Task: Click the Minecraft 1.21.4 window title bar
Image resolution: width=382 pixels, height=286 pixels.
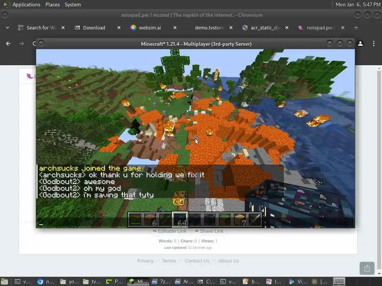Action: pyautogui.click(x=196, y=44)
